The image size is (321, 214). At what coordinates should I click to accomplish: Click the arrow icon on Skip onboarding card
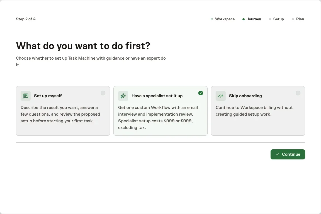click(x=220, y=96)
